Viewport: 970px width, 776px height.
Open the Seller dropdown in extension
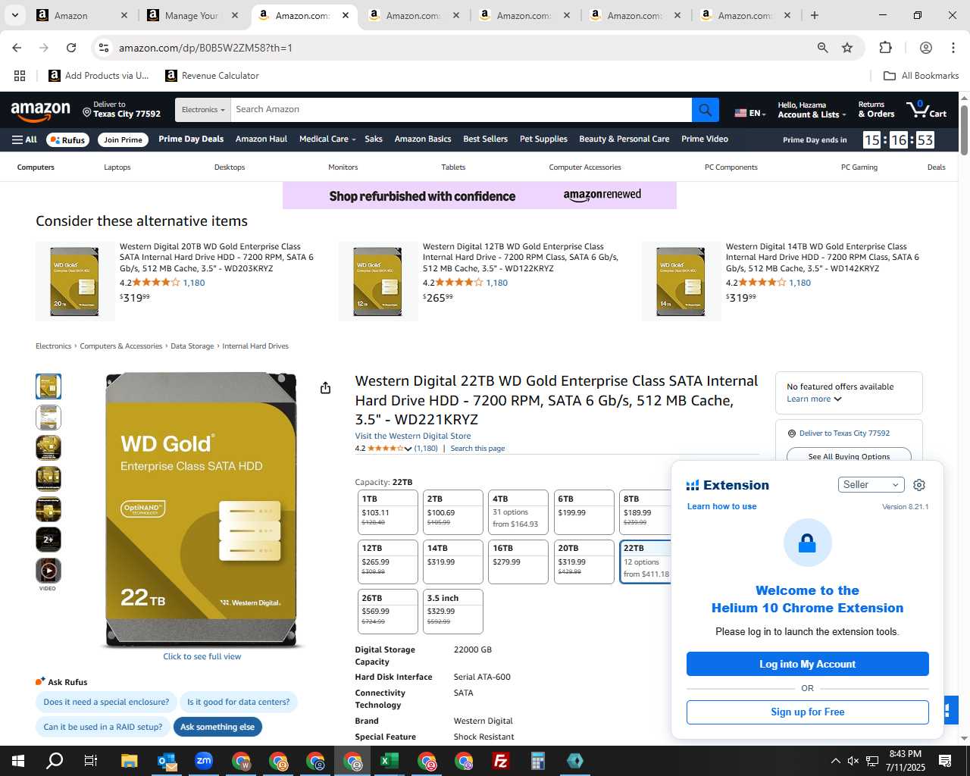[x=871, y=485]
